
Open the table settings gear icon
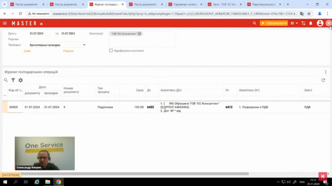(x=21, y=80)
